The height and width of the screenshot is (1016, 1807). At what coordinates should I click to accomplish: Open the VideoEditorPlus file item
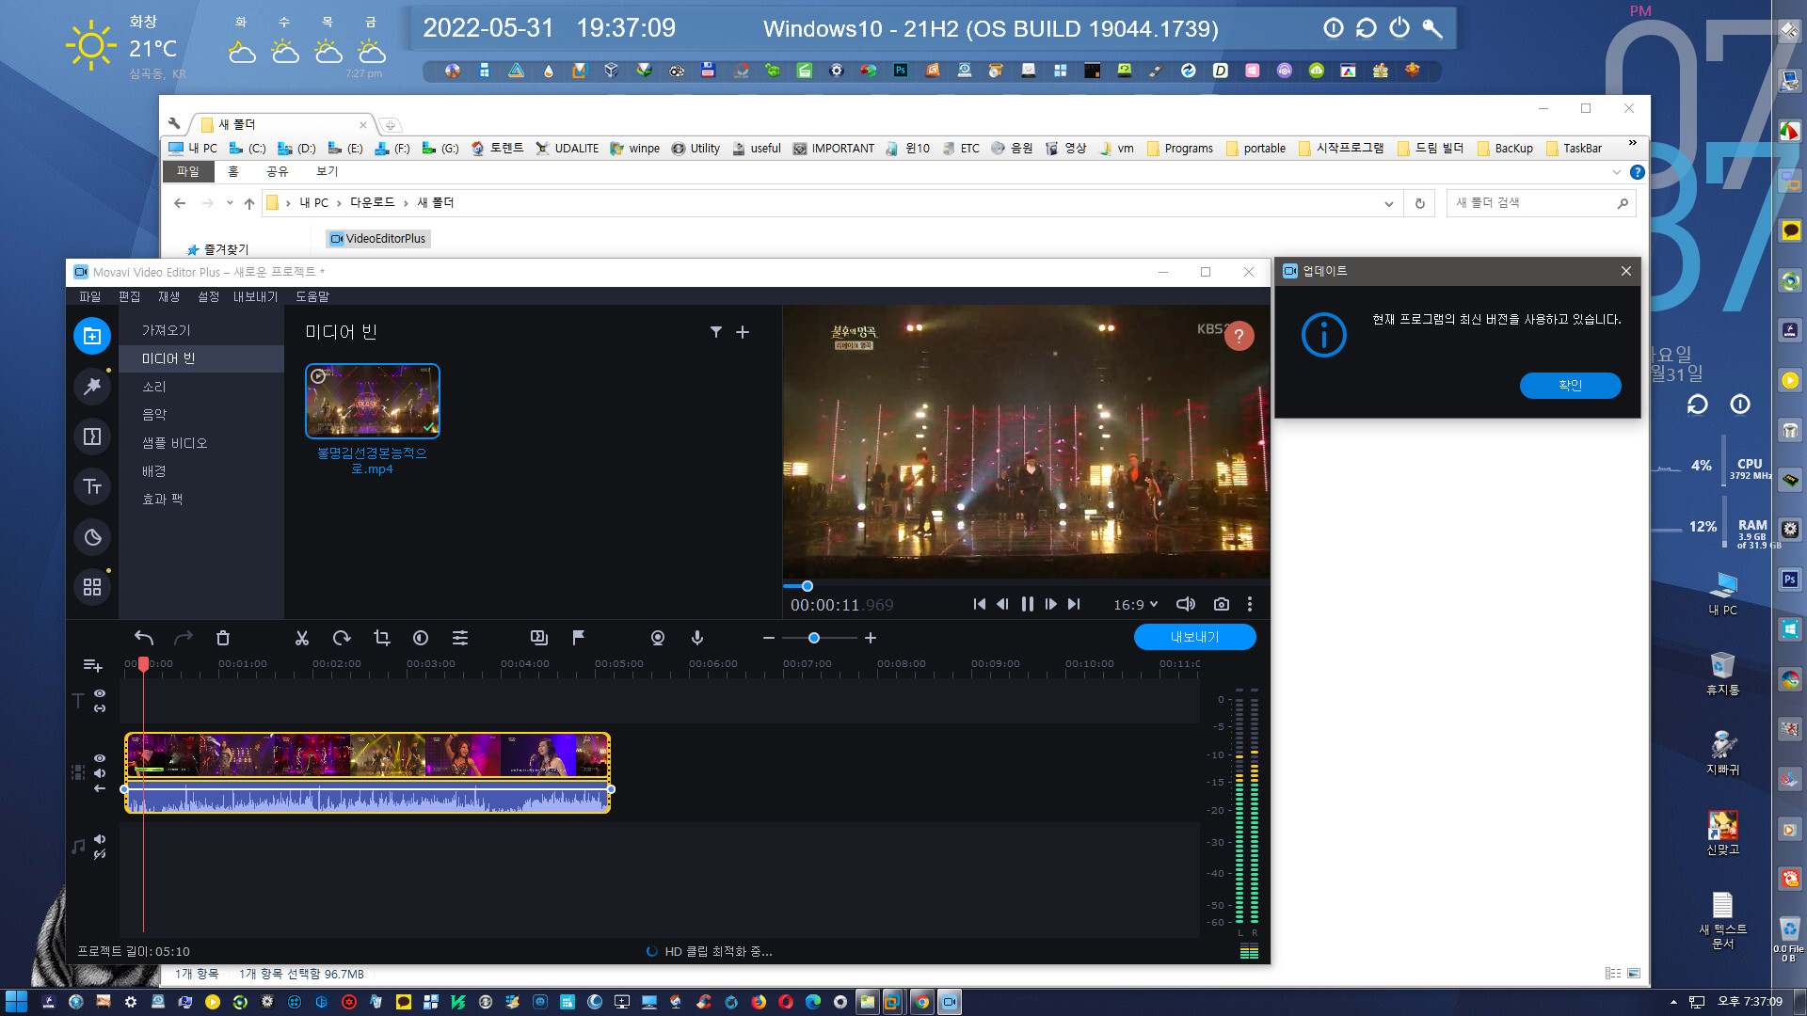tap(377, 239)
